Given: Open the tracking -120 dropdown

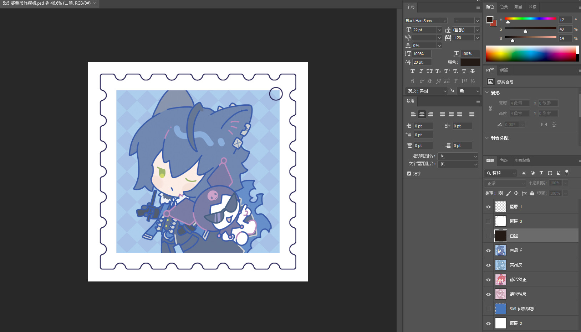Looking at the screenshot, I should 477,38.
